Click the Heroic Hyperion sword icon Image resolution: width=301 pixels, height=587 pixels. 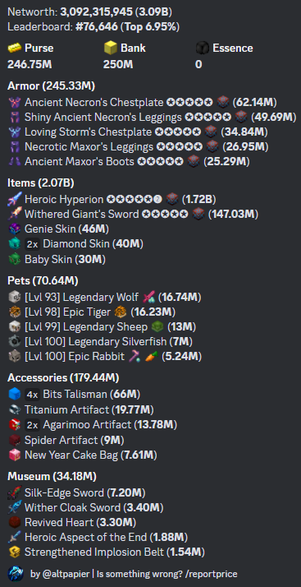(15, 199)
